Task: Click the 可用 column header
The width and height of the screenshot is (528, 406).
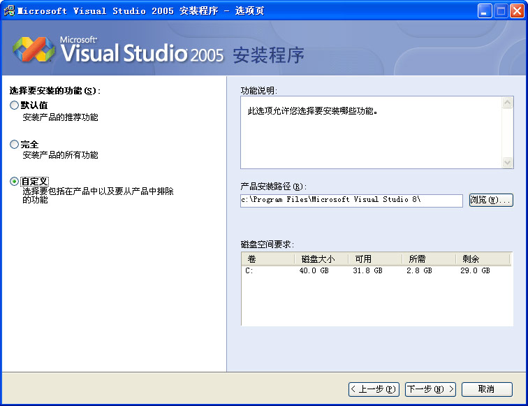Action: [376, 259]
